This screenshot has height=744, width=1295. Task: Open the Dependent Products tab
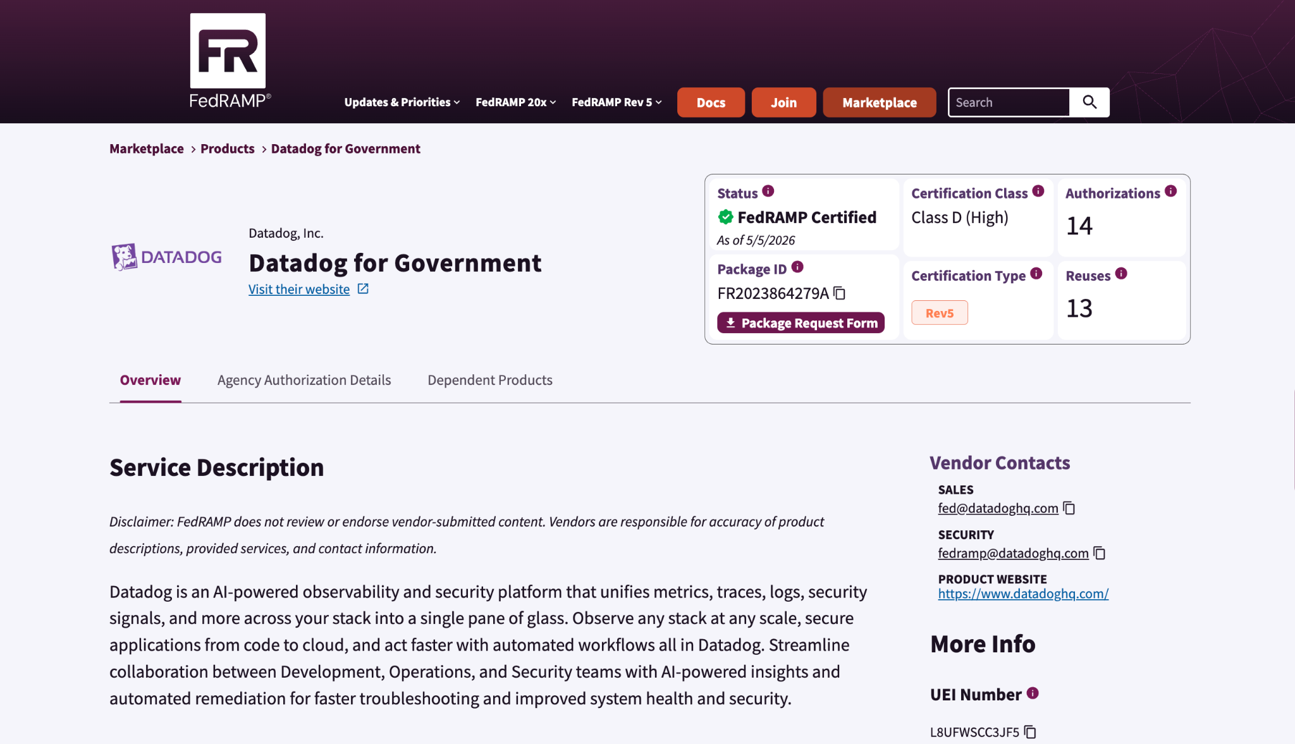pyautogui.click(x=490, y=380)
